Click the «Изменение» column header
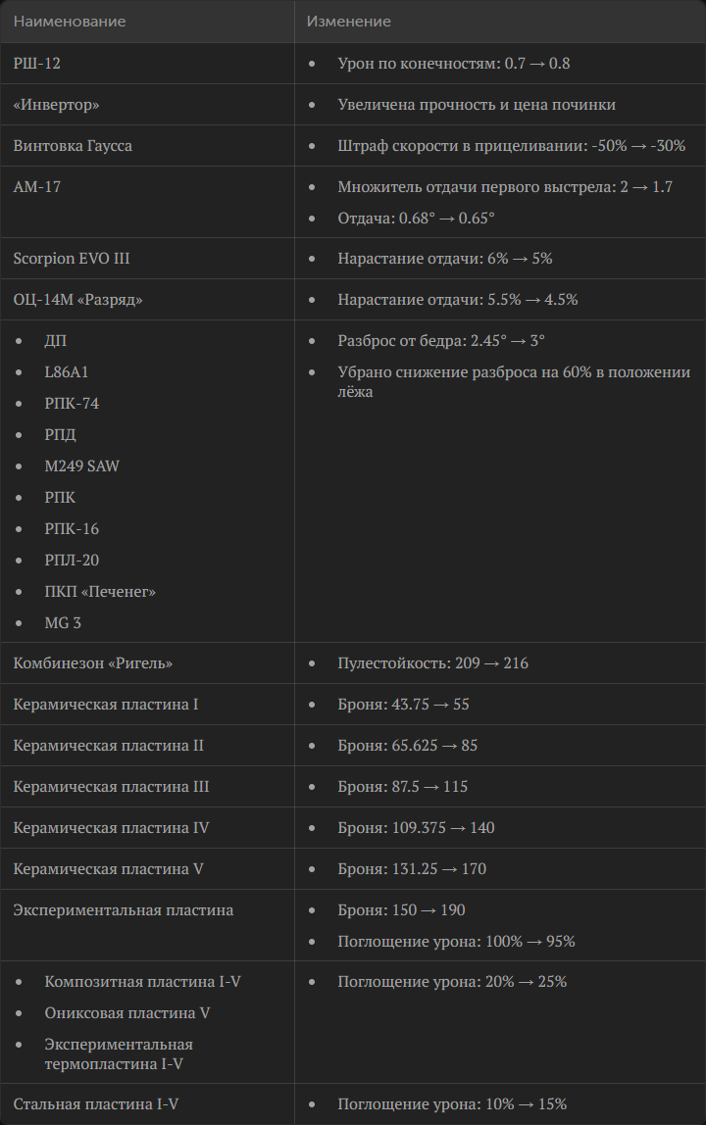 coord(349,22)
